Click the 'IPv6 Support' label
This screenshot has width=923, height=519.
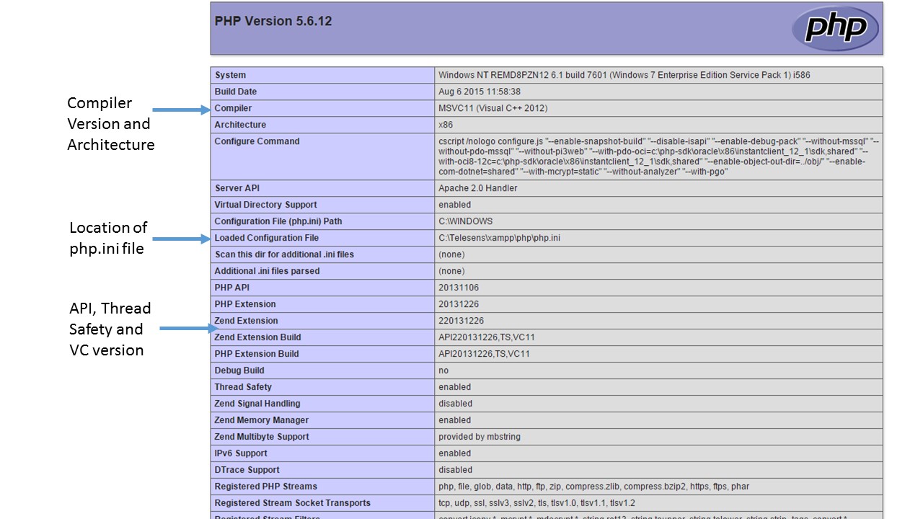pos(241,453)
